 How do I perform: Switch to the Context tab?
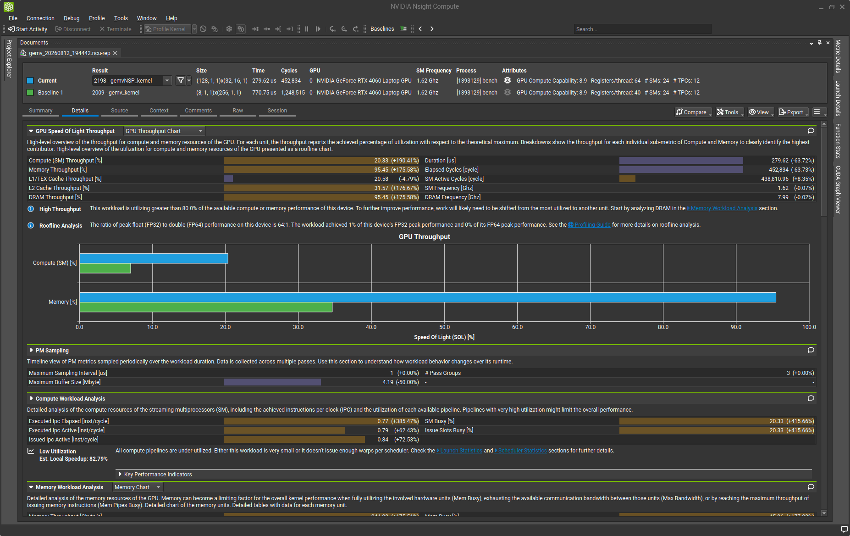click(x=159, y=111)
